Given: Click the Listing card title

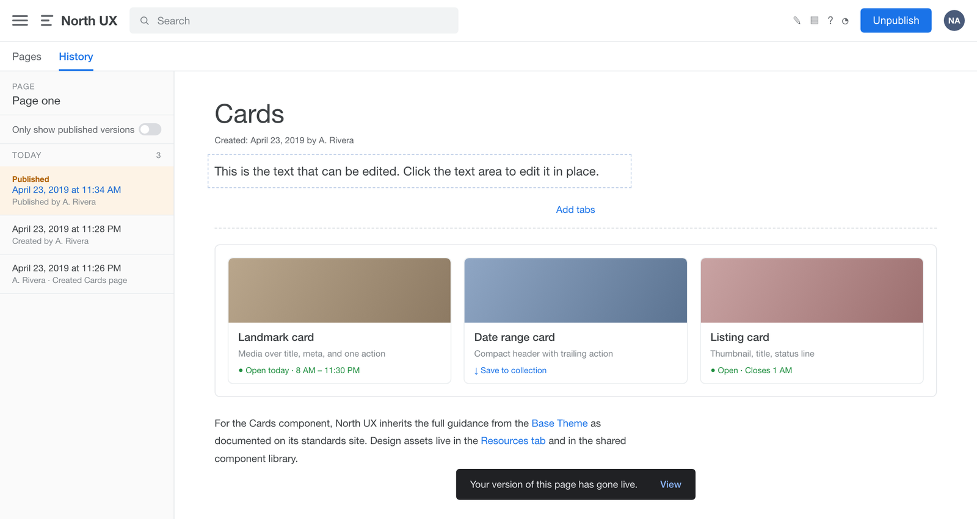Looking at the screenshot, I should click(739, 337).
